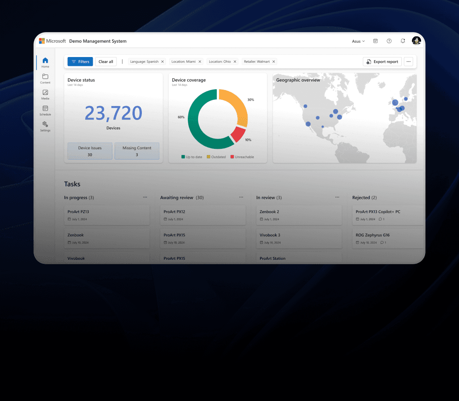Click the Outdated legend swatch
This screenshot has height=401, width=459.
208,157
